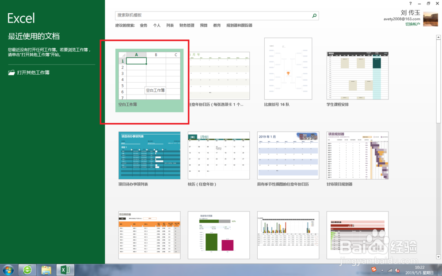Open the 甘特项目规划器 template
The height and width of the screenshot is (276, 442).
click(358, 155)
